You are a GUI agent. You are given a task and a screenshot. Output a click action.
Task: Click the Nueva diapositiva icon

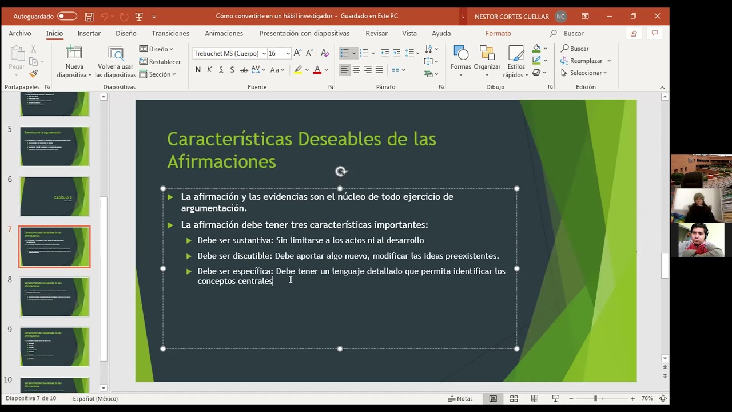pyautogui.click(x=74, y=53)
